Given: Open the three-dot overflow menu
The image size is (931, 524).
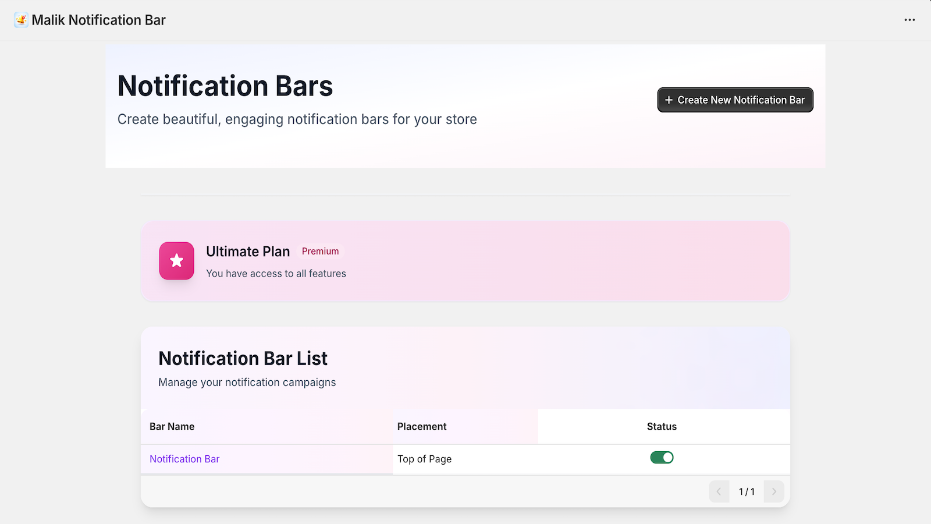Looking at the screenshot, I should pos(909,19).
